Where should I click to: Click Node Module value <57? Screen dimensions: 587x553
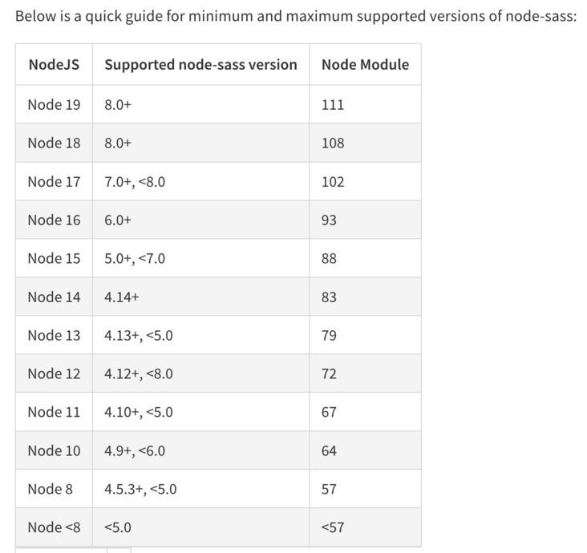tap(333, 527)
